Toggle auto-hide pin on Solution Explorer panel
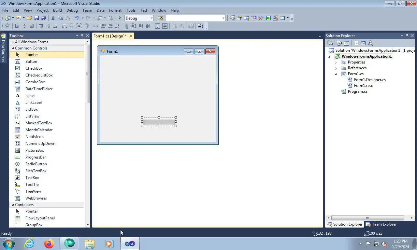The image size is (417, 250). (407, 35)
